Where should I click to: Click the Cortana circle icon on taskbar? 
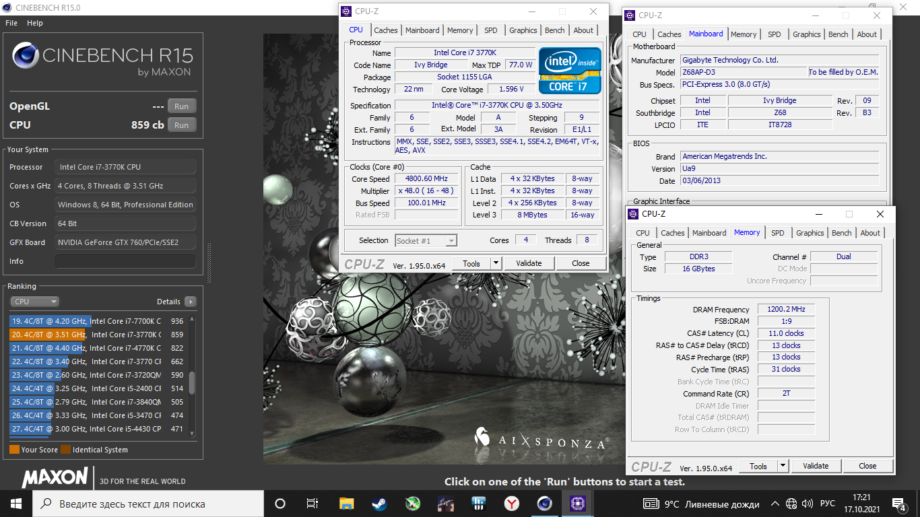pos(280,504)
